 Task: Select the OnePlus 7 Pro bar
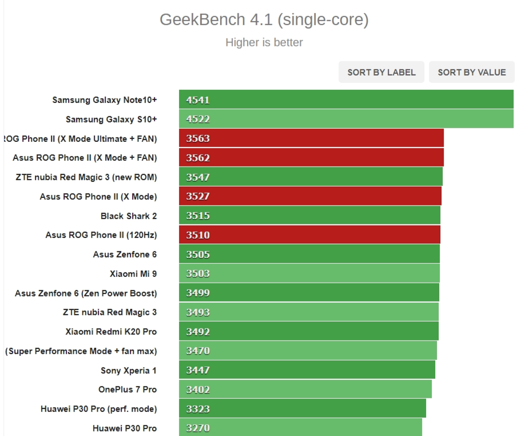point(305,390)
